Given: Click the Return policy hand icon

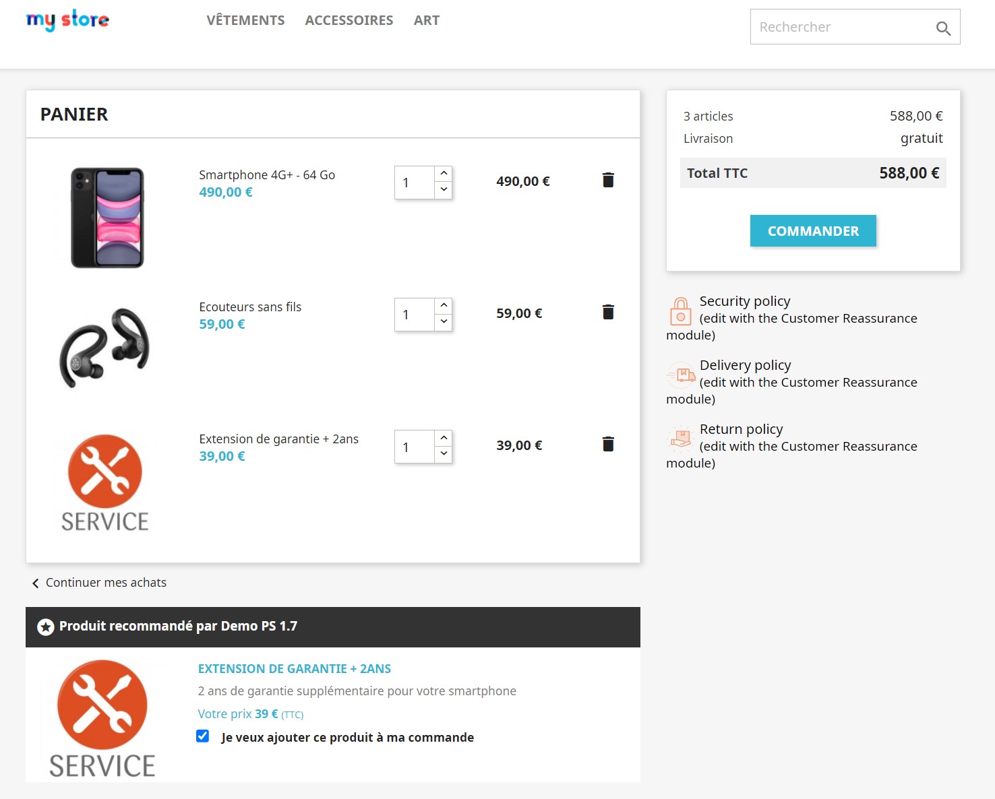Looking at the screenshot, I should (x=681, y=439).
